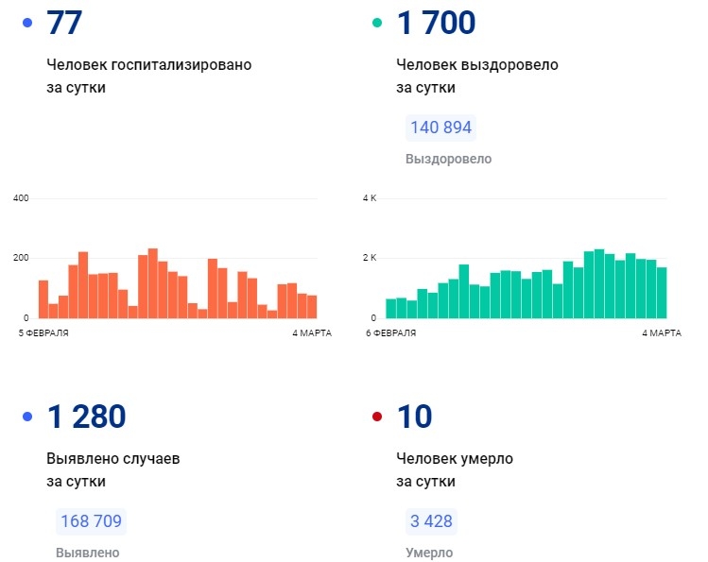Click the blue dot beside 77
The width and height of the screenshot is (708, 562).
[x=27, y=22]
